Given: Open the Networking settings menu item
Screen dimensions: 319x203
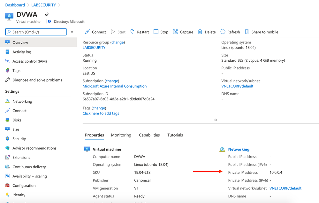Looking at the screenshot, I should [22, 101].
